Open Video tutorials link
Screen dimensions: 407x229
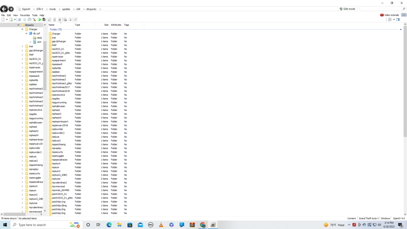click(389, 15)
